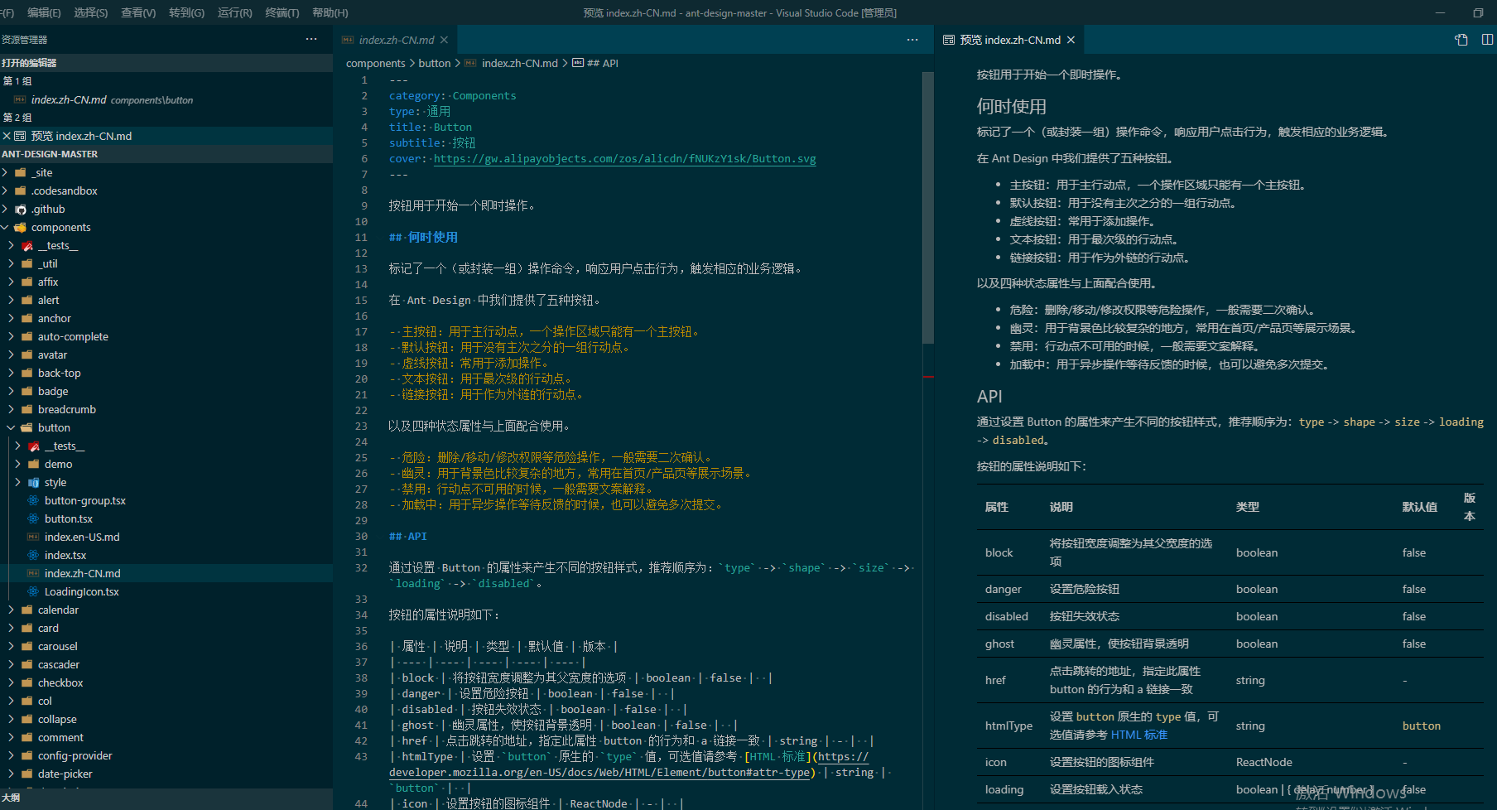Expand the 大纲 outline section
Image resolution: width=1497 pixels, height=810 pixels.
point(166,798)
